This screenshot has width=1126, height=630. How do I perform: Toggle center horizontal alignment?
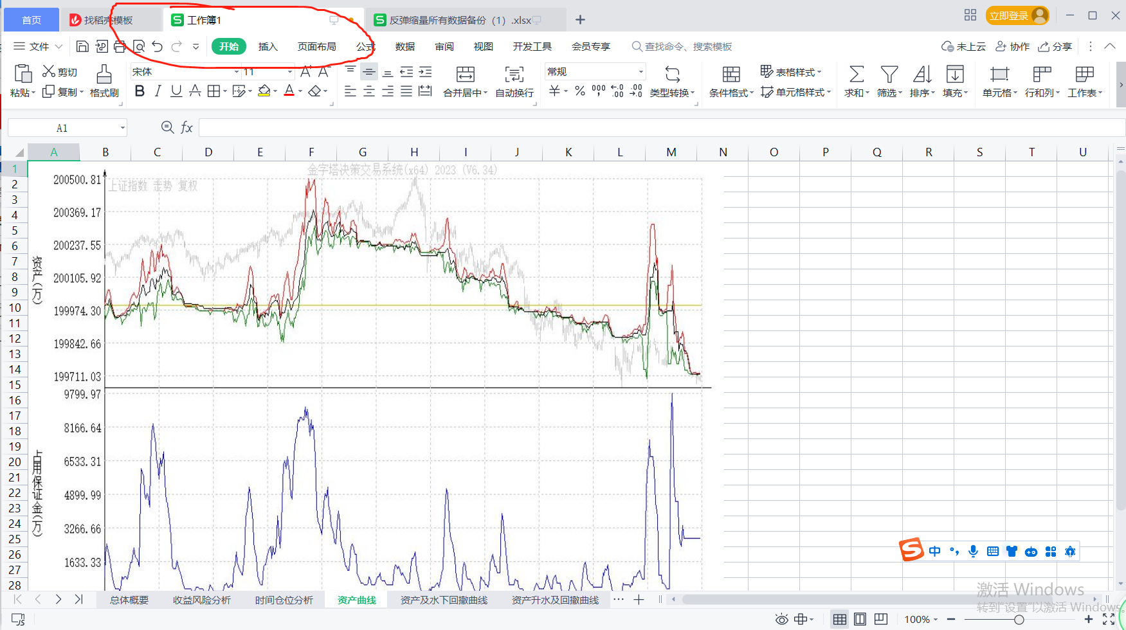[369, 91]
